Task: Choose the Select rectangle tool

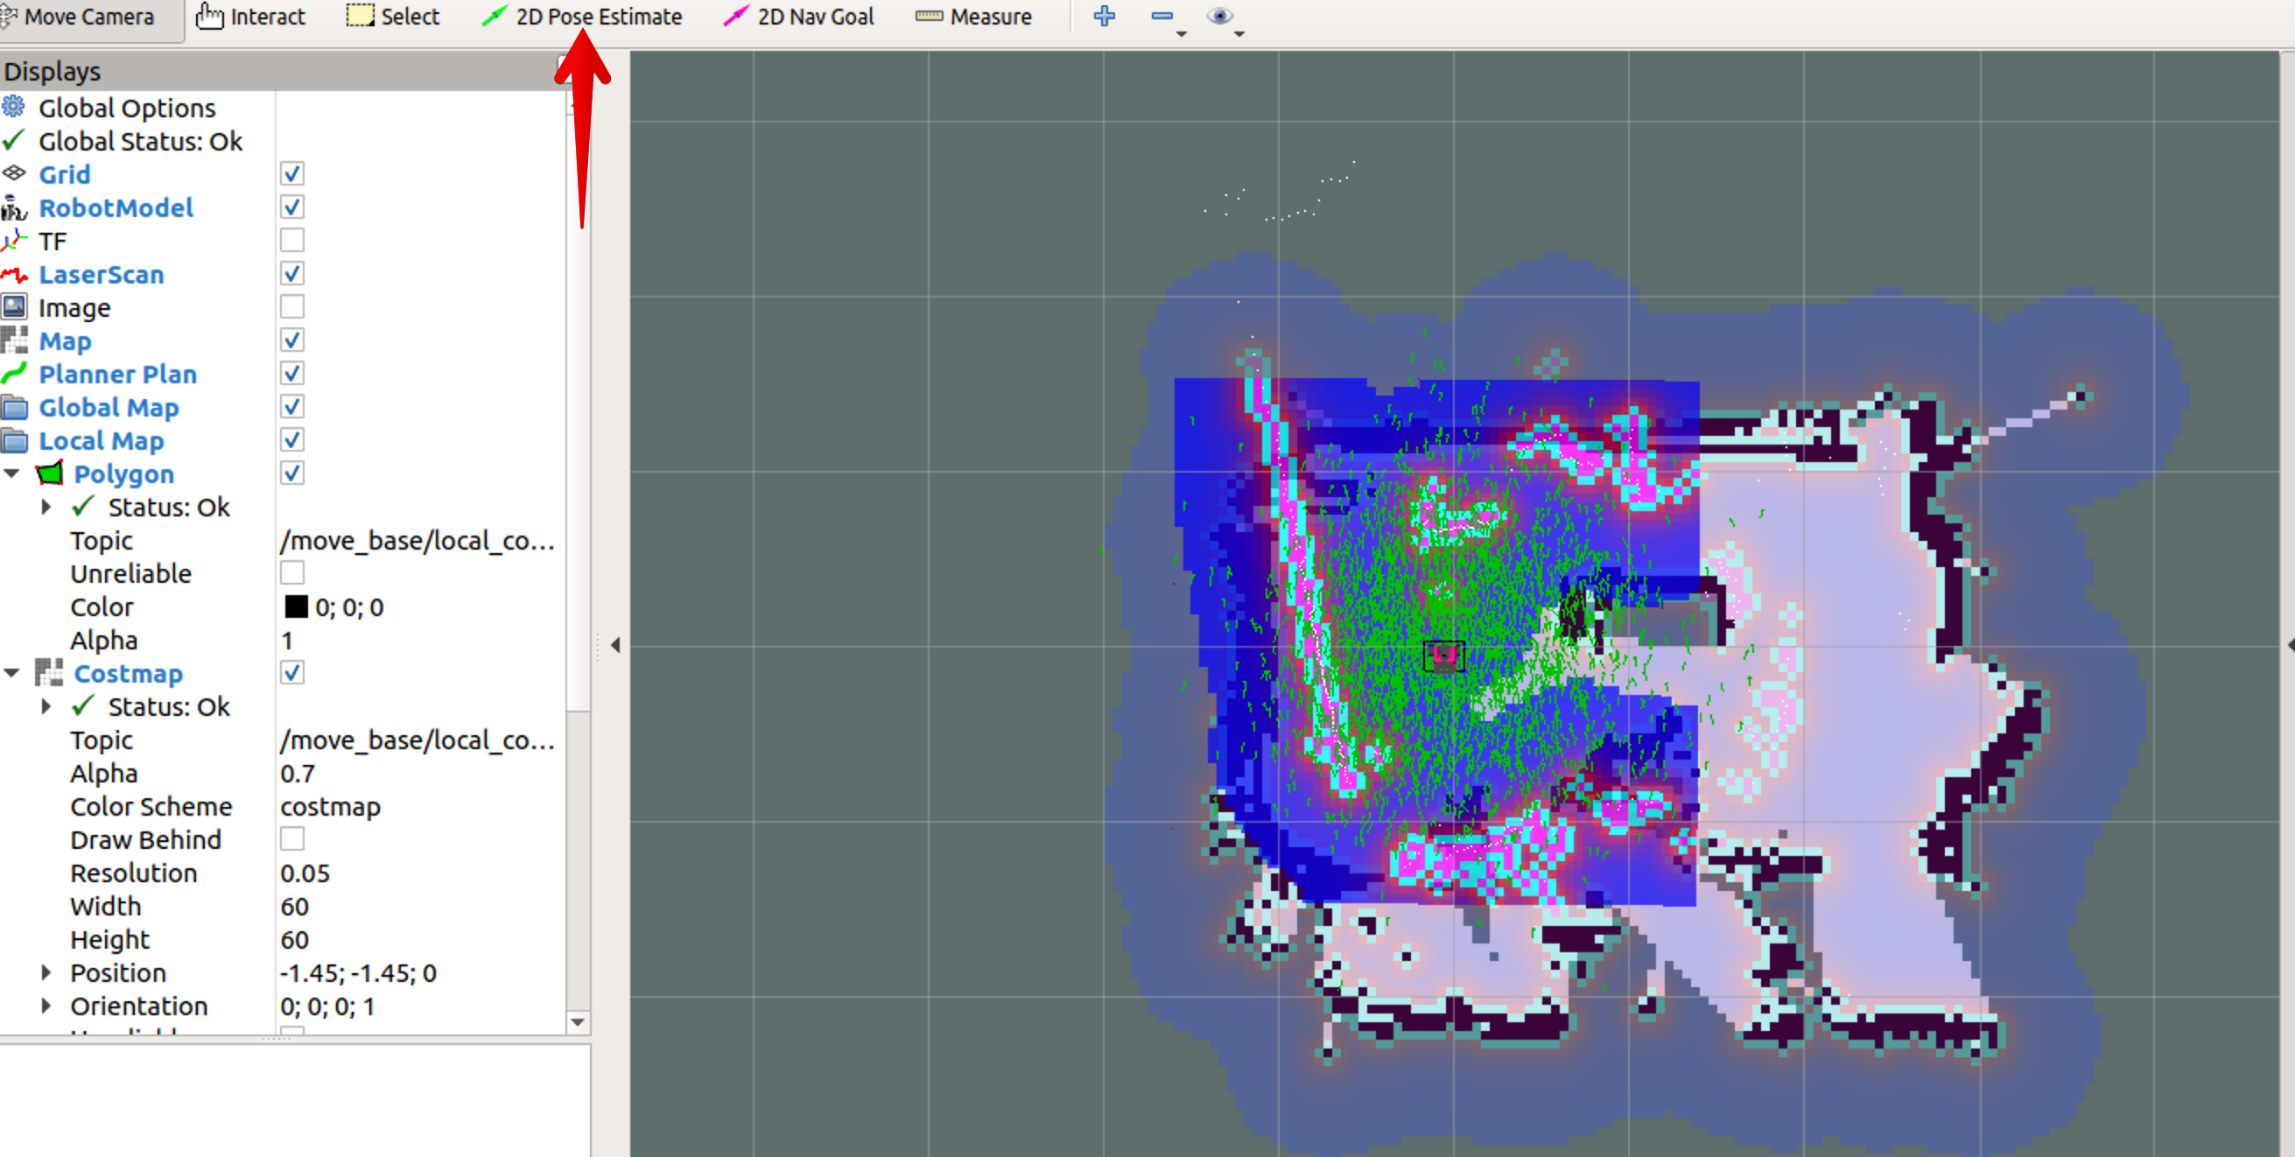Action: point(393,17)
